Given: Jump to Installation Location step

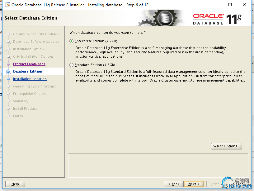Looking at the screenshot, I should [30, 79].
